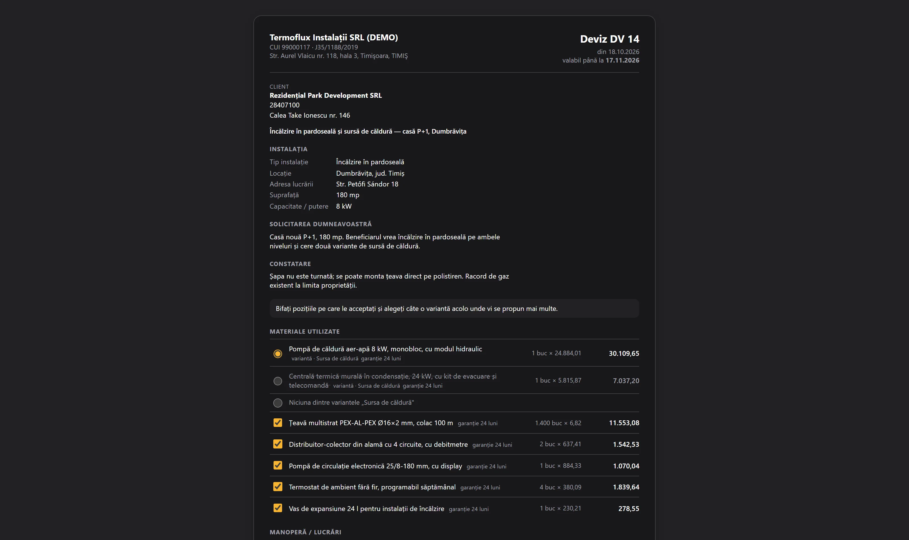The width and height of the screenshot is (909, 540).
Task: Click client name Rezidențial Park Development SRL
Action: tap(326, 95)
